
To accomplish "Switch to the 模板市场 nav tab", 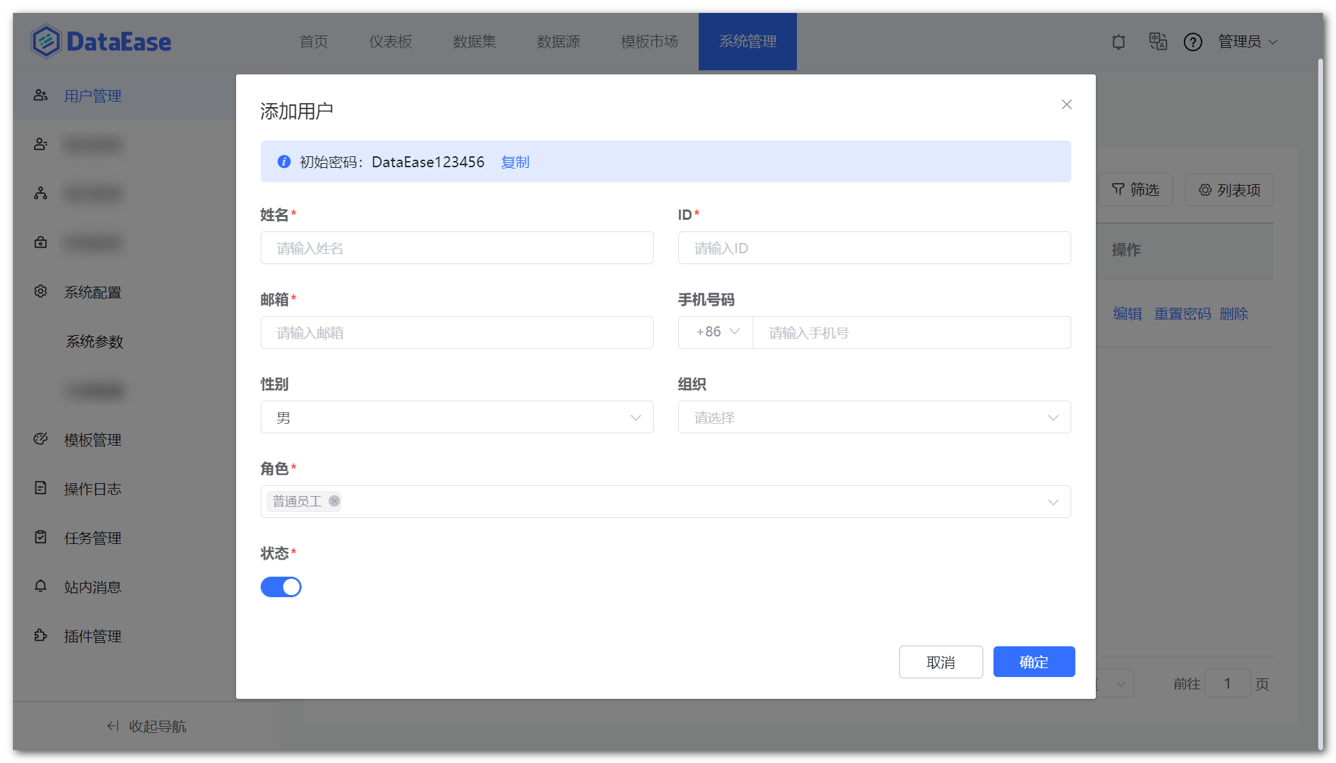I will tap(648, 42).
